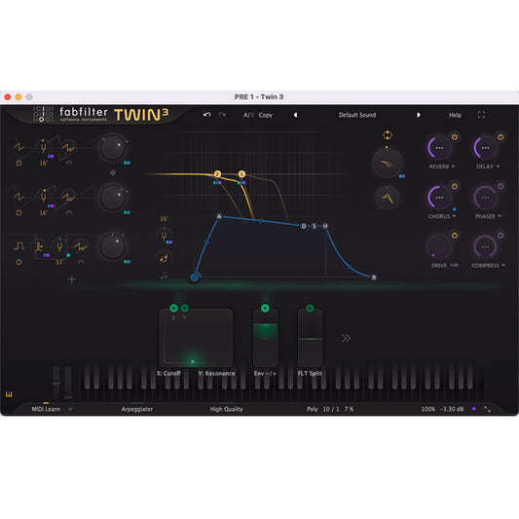Click inside the Cutoff/Resonance XY pad

(x=196, y=338)
